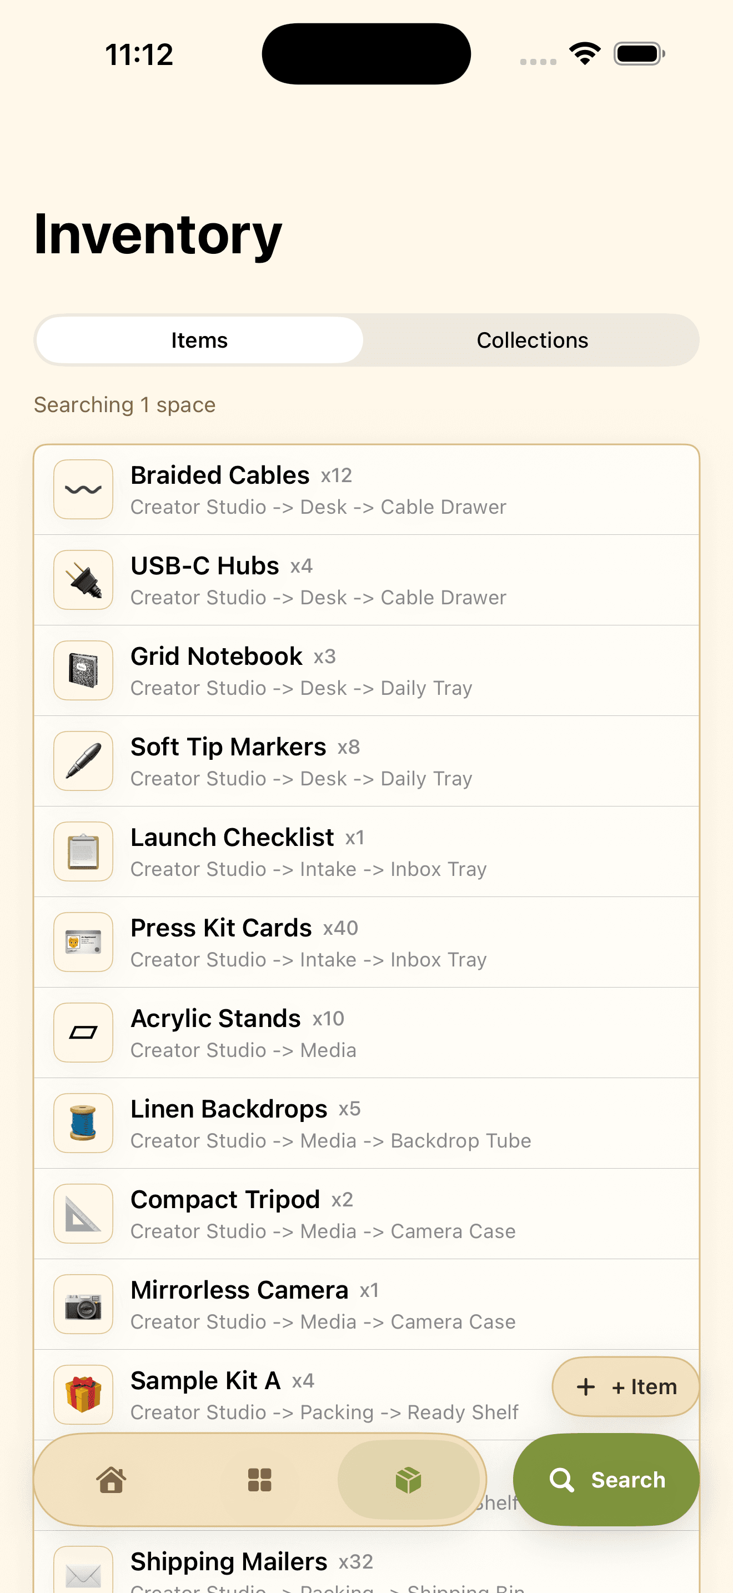Select the Soft Tip Markers pen icon

point(83,760)
